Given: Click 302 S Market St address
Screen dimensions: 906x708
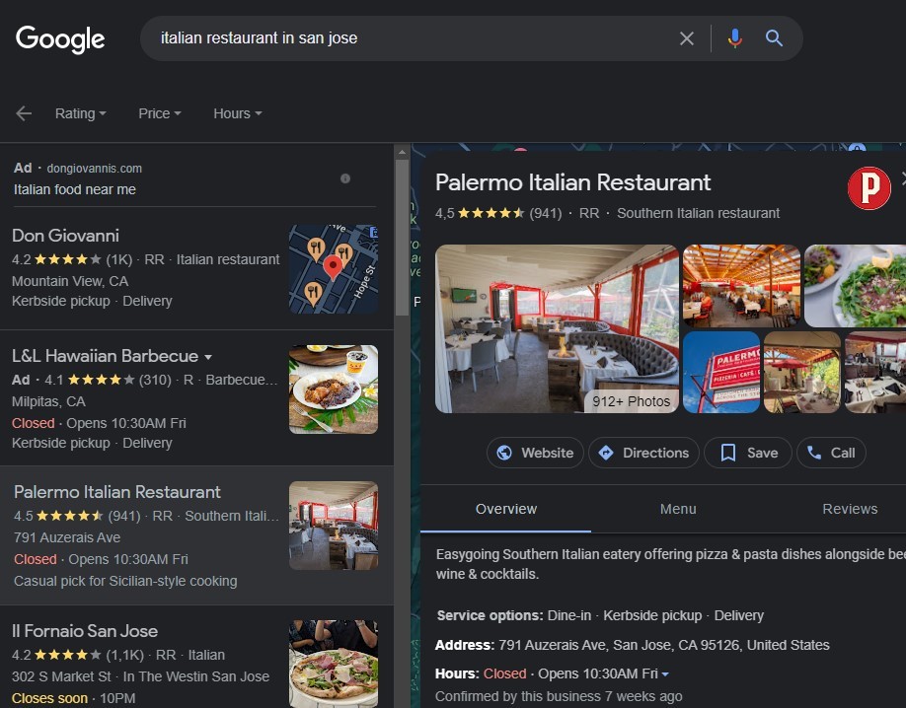Looking at the screenshot, I should coord(61,676).
